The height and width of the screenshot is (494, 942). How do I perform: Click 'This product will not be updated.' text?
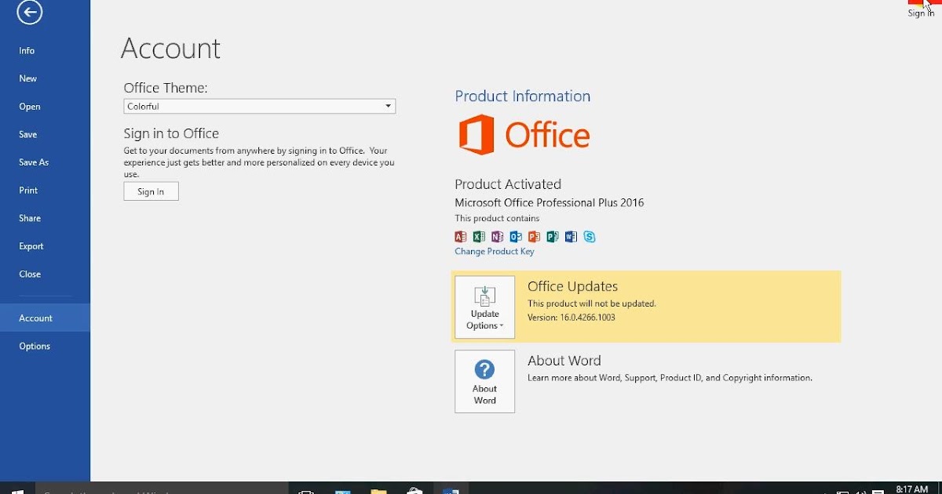pyautogui.click(x=592, y=303)
